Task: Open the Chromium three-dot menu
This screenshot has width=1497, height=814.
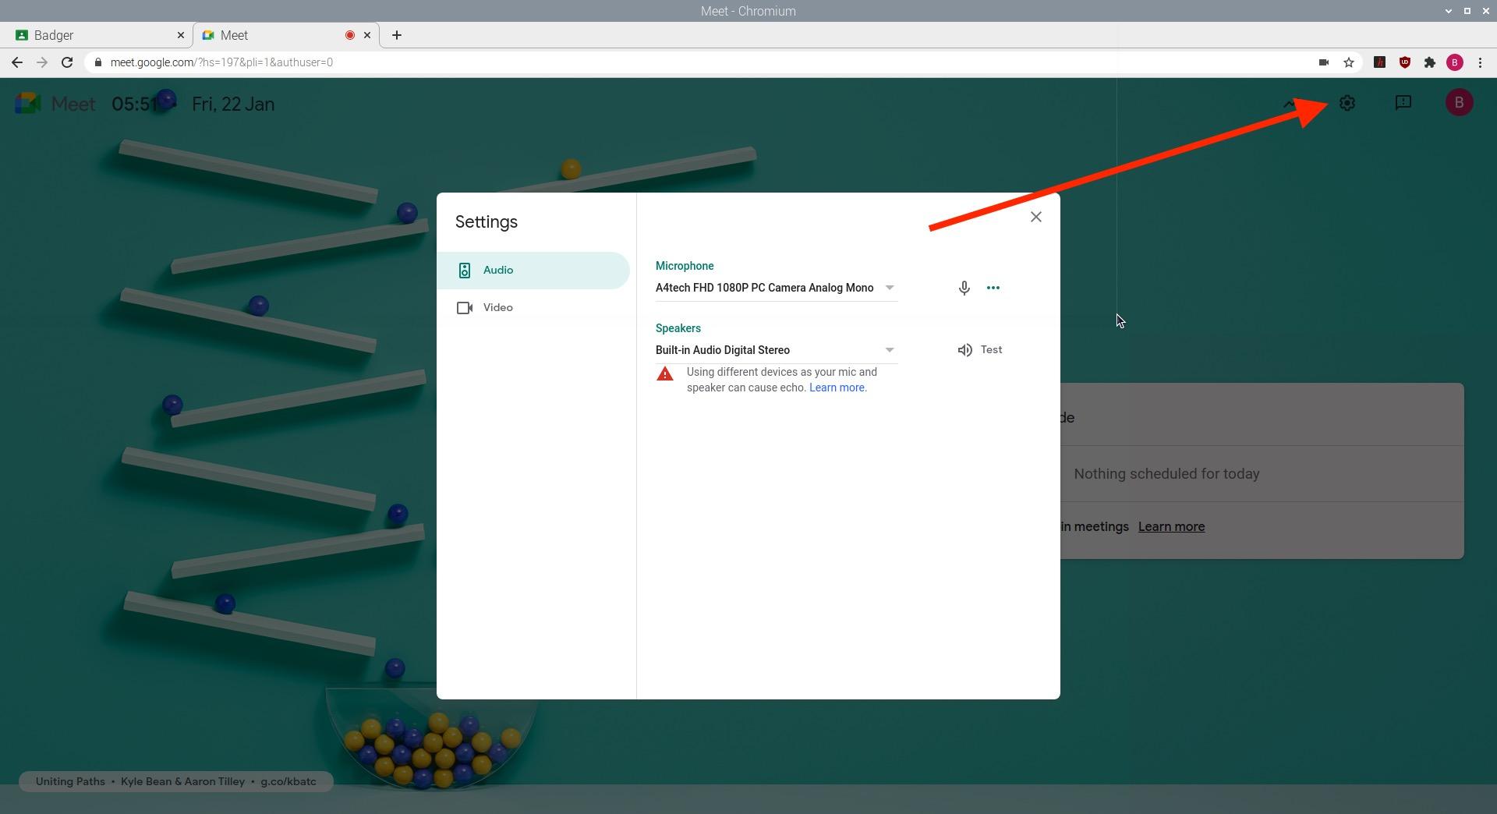Action: 1480,62
